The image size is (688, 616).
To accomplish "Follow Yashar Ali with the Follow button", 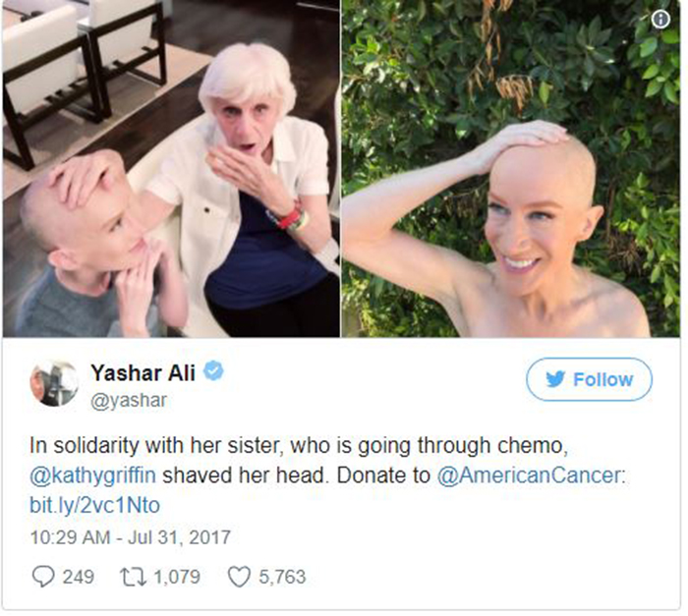I will pyautogui.click(x=589, y=379).
